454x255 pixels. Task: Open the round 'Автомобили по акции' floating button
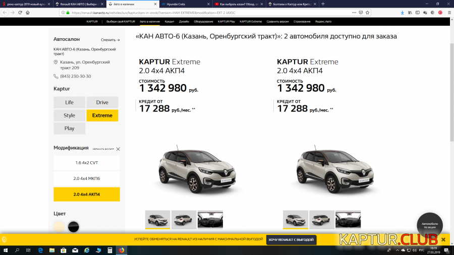[x=432, y=226]
